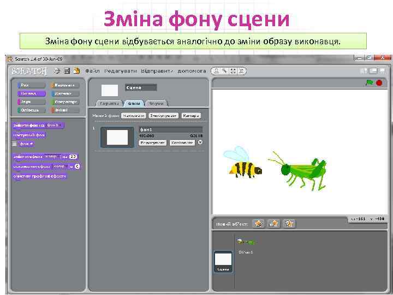
Task: Select the Звук blocks category
Action: tap(31, 102)
